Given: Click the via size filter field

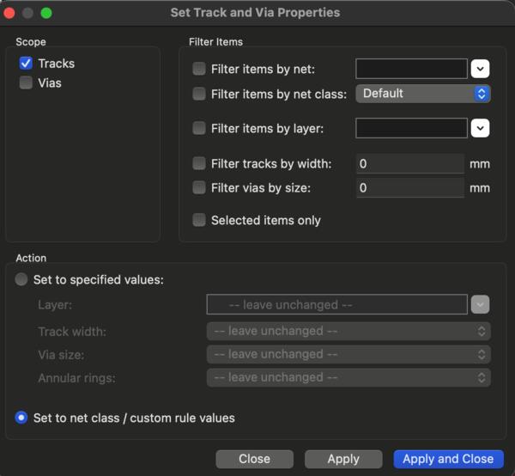Looking at the screenshot, I should pyautogui.click(x=409, y=187).
